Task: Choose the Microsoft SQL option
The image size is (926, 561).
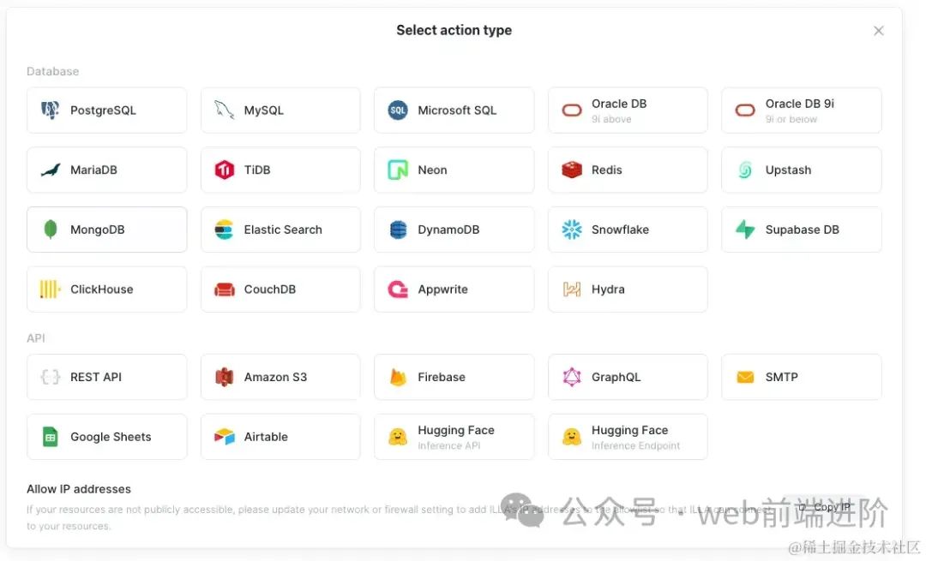Action: (454, 110)
